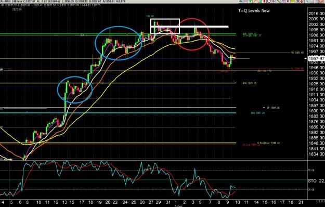The image size is (325, 207).
Task: Click the 1869.00 price axis label
Action: (x=316, y=127)
